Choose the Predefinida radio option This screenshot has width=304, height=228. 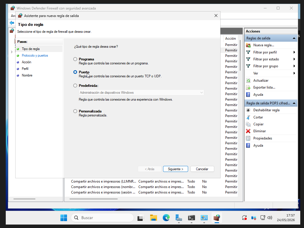point(75,85)
